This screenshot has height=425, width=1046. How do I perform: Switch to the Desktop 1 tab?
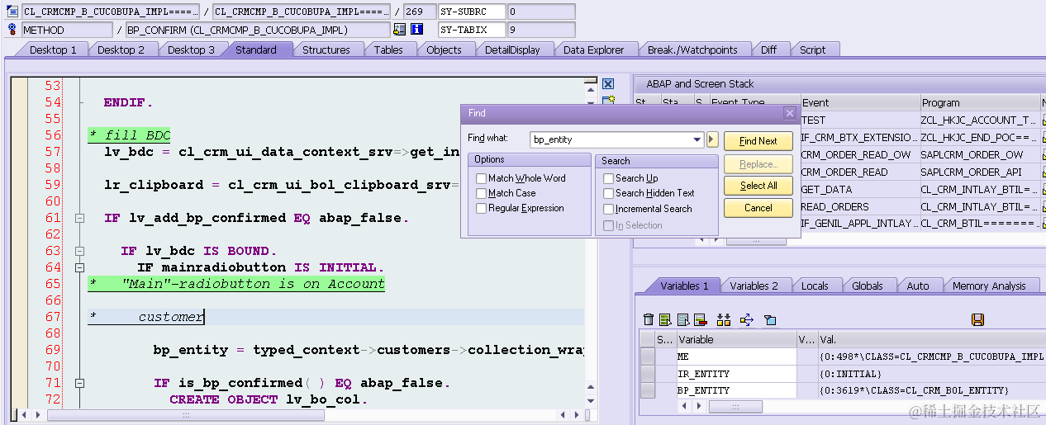[53, 50]
